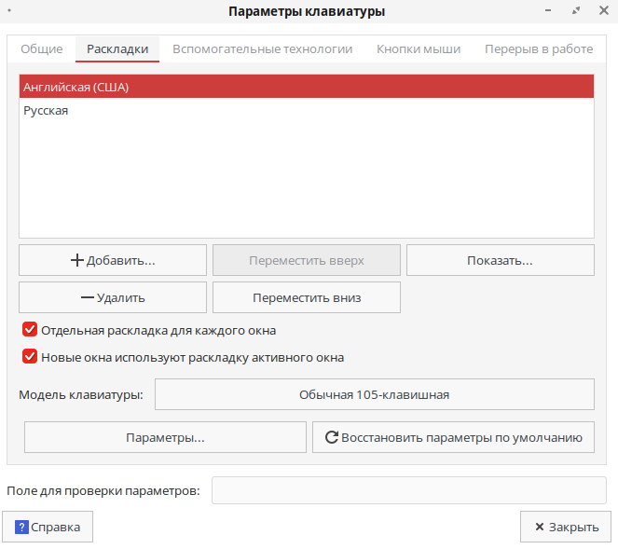
Task: Disable Отдельная раскладка для каждого окна checkbox
Action: coord(30,330)
